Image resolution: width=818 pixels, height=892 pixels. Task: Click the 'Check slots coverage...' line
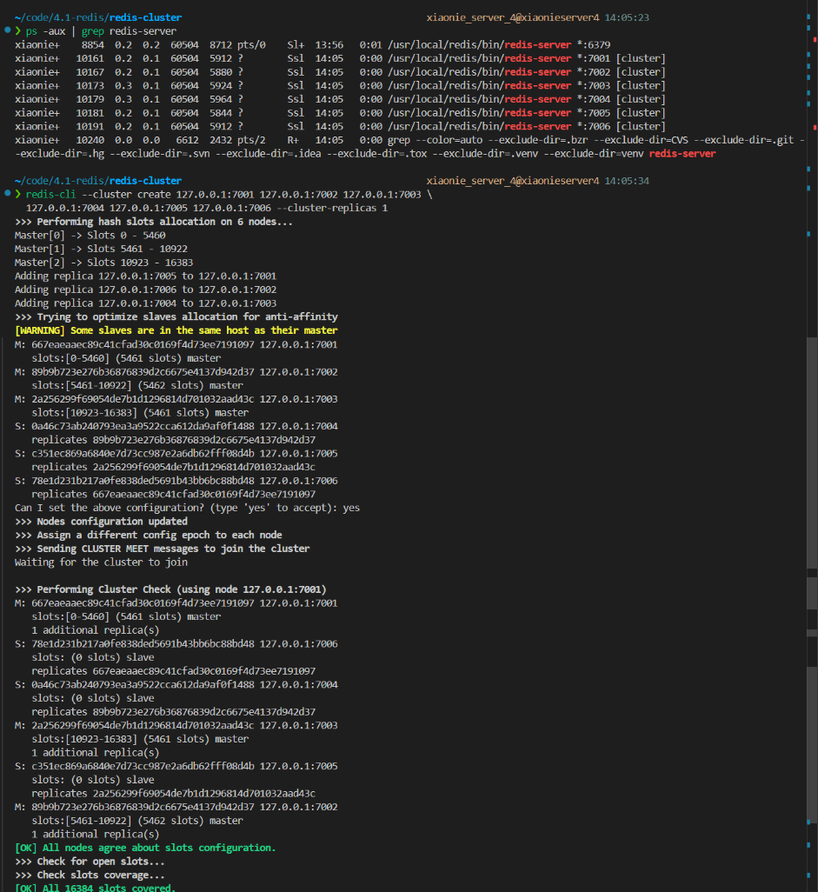click(x=90, y=875)
